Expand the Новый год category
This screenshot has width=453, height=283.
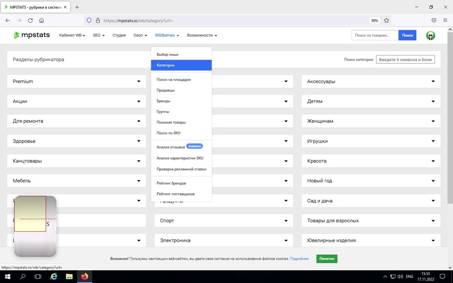pyautogui.click(x=371, y=181)
